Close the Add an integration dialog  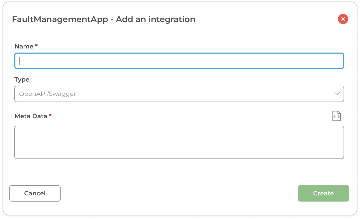[x=343, y=19]
